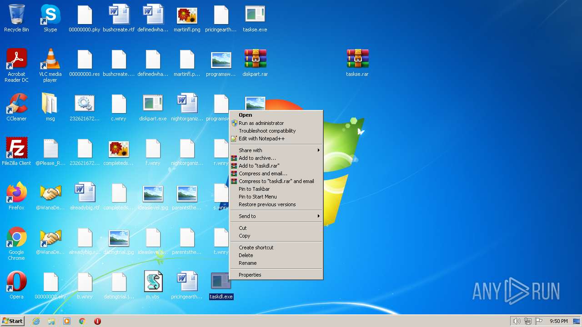The width and height of the screenshot is (582, 327).
Task: Open Windows Media Player from the taskbar
Action: point(67,321)
